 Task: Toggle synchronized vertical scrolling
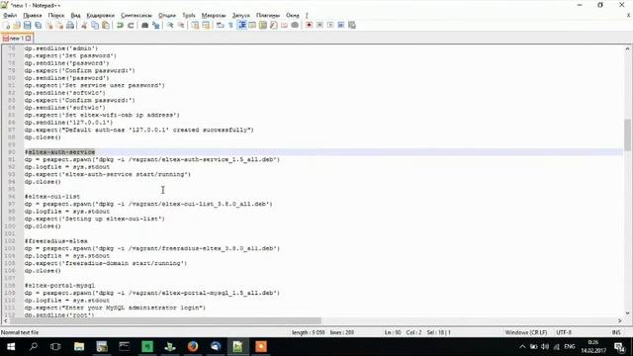click(x=195, y=25)
